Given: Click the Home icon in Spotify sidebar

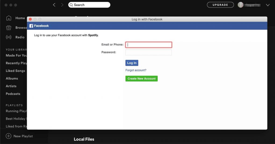Looking at the screenshot, I should (x=9, y=18).
